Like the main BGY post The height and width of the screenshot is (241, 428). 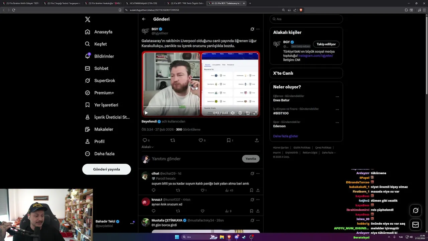click(x=201, y=140)
